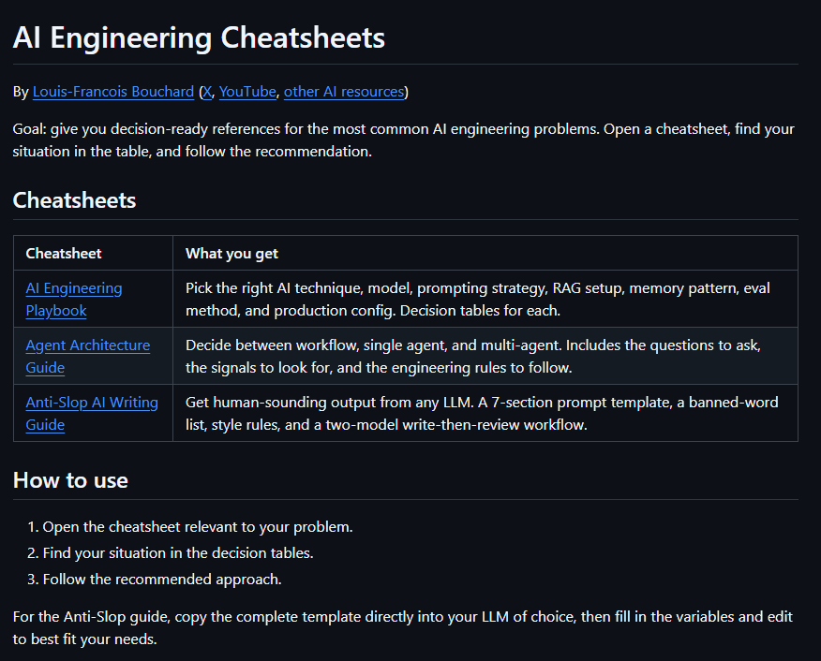
Task: Click the paragraph starting 'For the Anti-Slop guide'
Action: coord(403,627)
